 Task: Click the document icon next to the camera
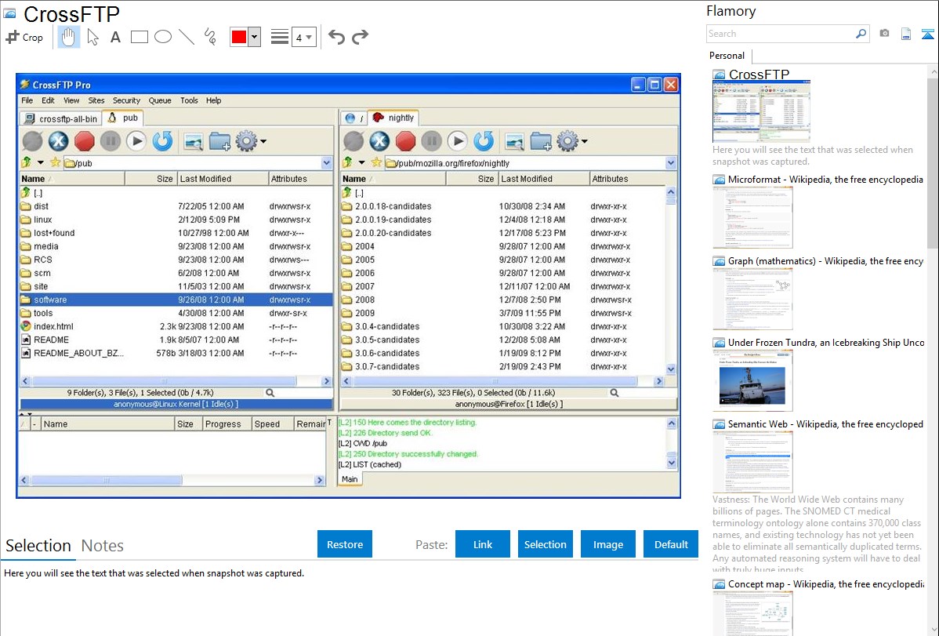pyautogui.click(x=906, y=34)
